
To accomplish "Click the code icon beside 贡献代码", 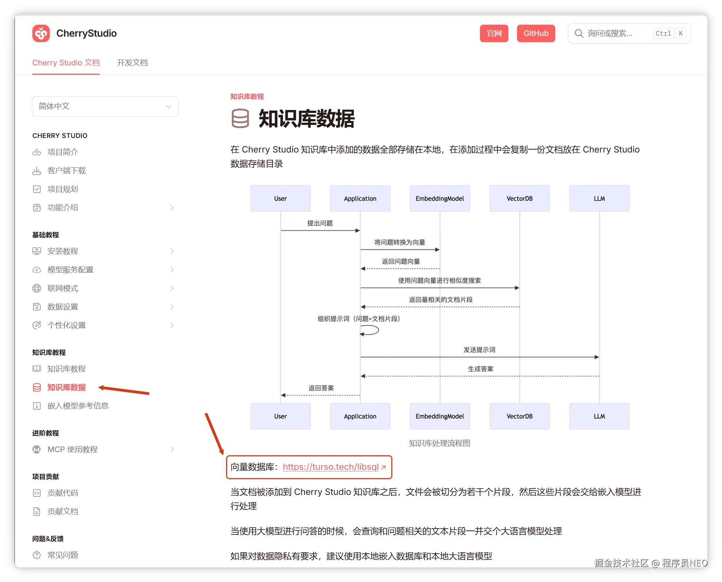I will 37,493.
